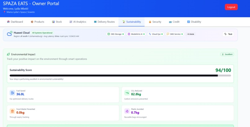The width and height of the screenshot is (250, 127).
Task: Click the Huawei Cloud logo icon
Action: (x=10, y=33)
